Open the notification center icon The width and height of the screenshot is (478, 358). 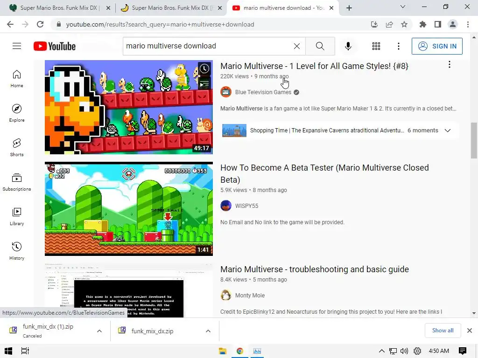[463, 351]
